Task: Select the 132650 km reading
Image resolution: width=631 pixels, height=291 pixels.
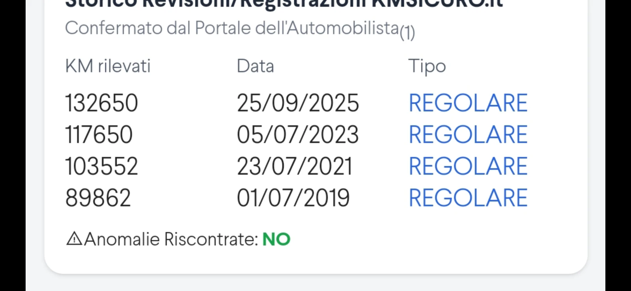Action: coord(101,103)
